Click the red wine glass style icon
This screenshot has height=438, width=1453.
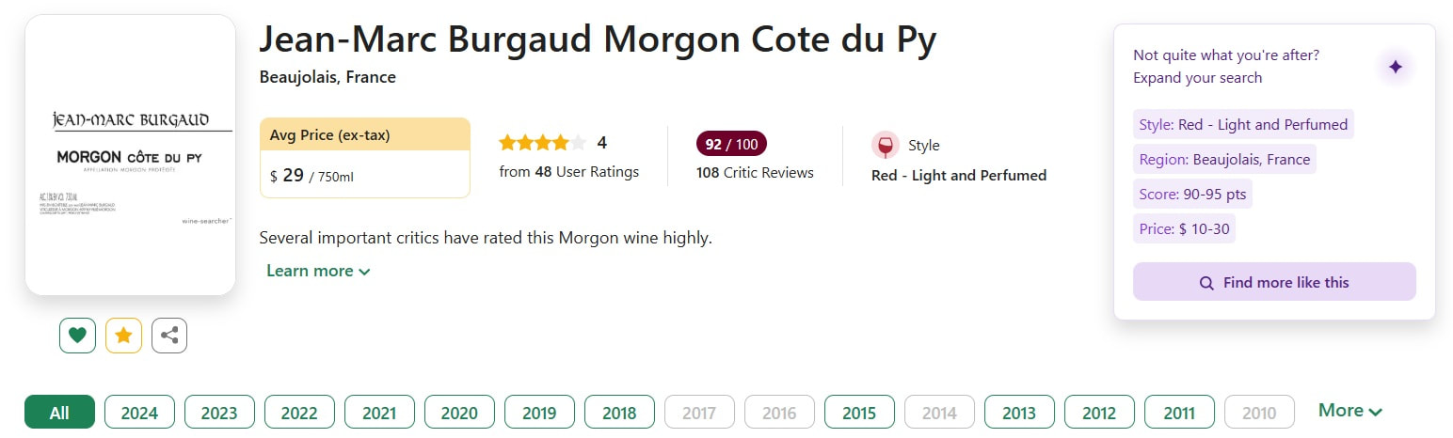coord(885,146)
